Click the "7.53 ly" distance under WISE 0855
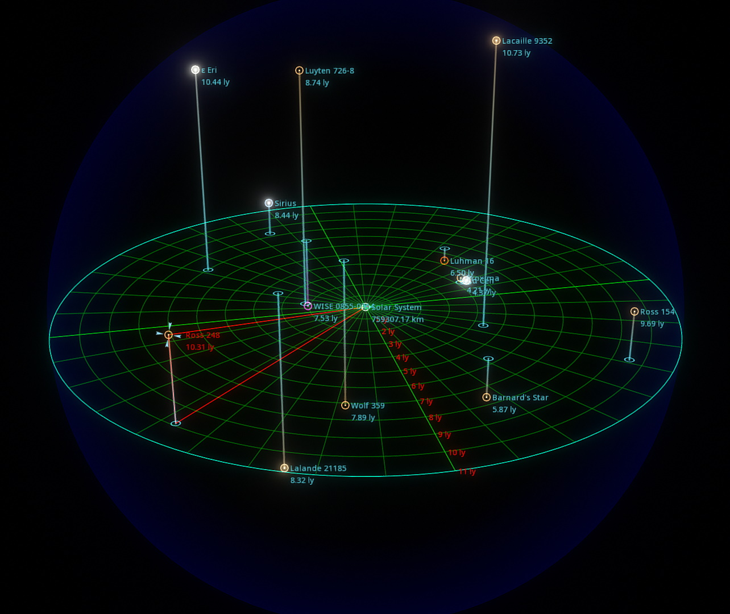 (x=326, y=318)
